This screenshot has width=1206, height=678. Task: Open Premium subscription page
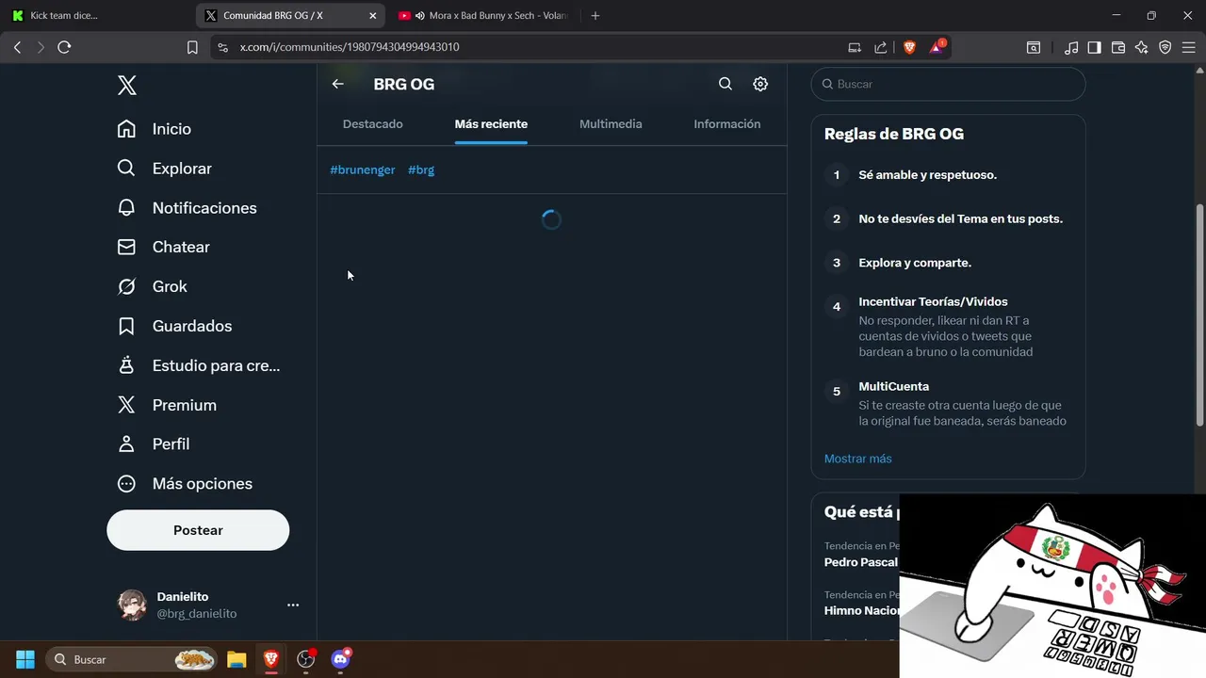167,405
